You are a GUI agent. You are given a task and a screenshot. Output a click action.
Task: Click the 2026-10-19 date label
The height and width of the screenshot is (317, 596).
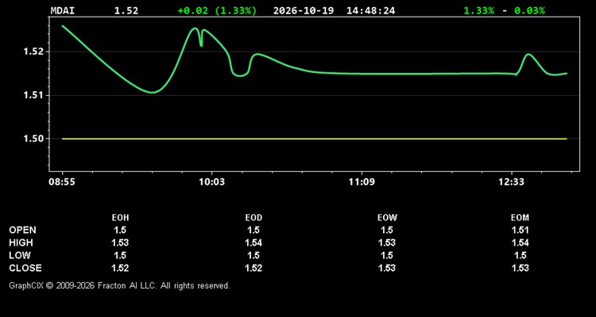click(x=304, y=10)
